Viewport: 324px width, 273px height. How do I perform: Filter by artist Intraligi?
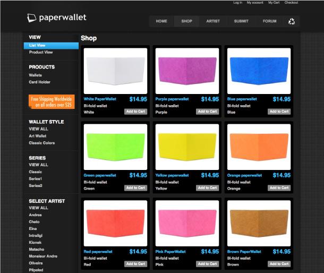36,236
